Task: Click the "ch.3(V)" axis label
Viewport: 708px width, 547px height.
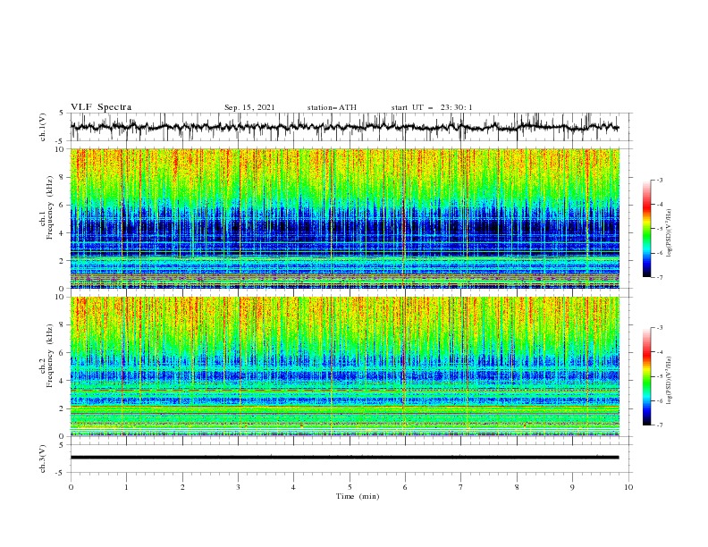Action: coord(43,459)
